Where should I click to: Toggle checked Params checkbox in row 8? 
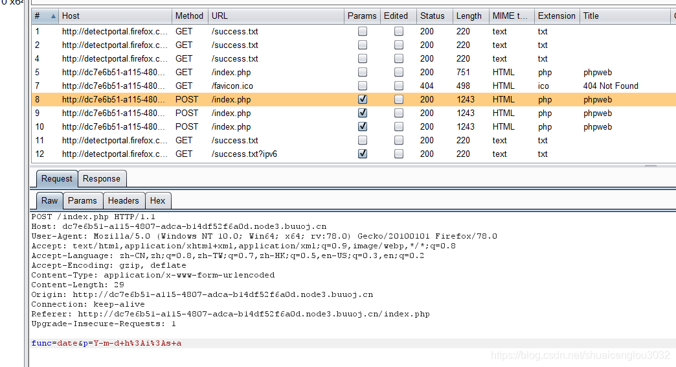[363, 99]
